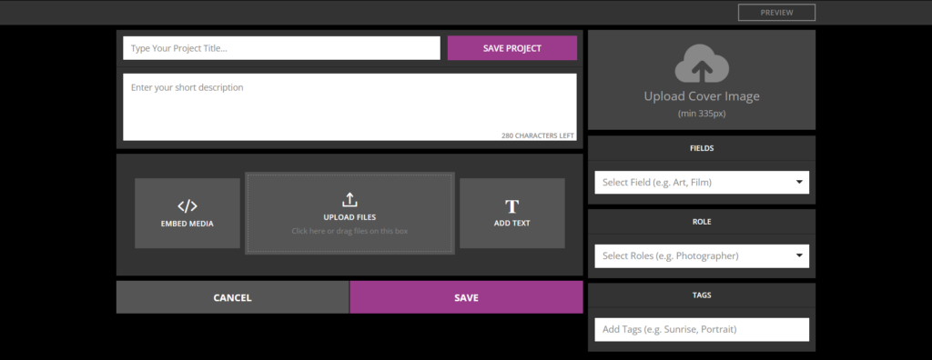
Task: Click the Preview button in top bar
Action: pyautogui.click(x=776, y=13)
